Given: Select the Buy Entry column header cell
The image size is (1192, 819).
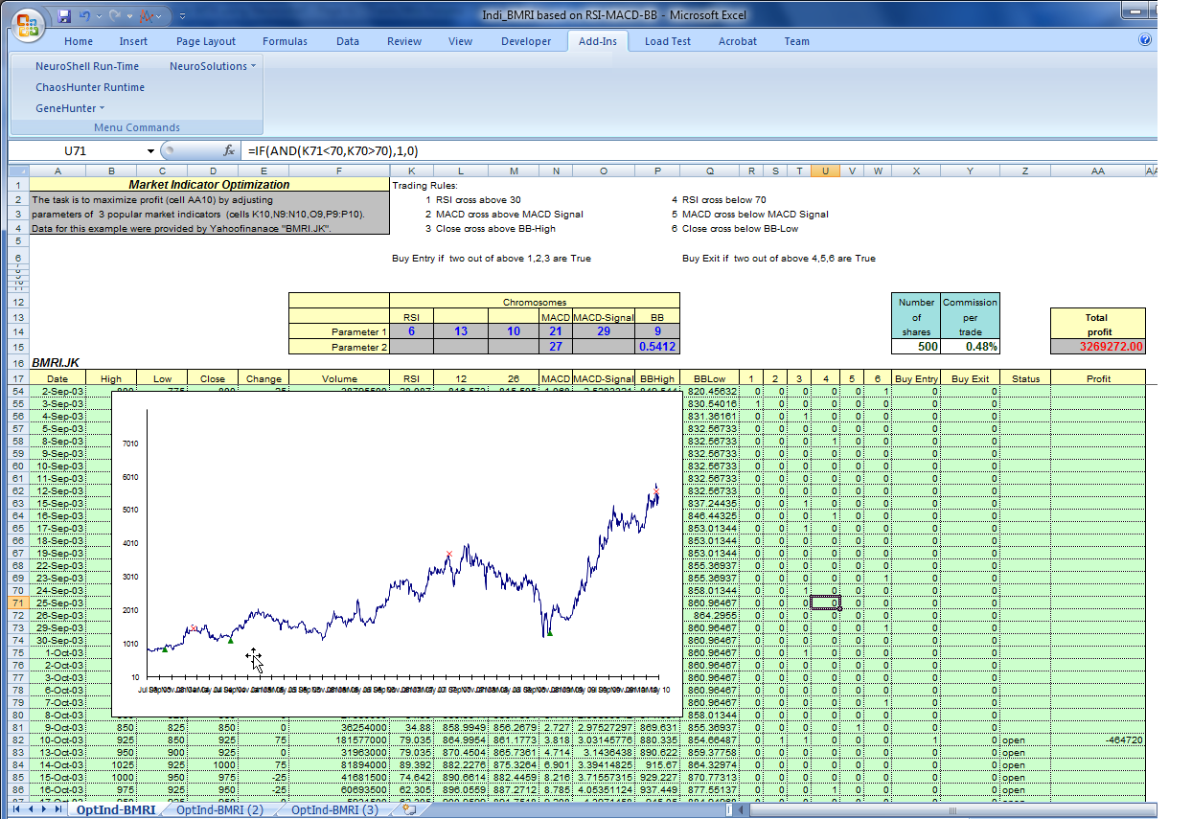Looking at the screenshot, I should (x=917, y=378).
